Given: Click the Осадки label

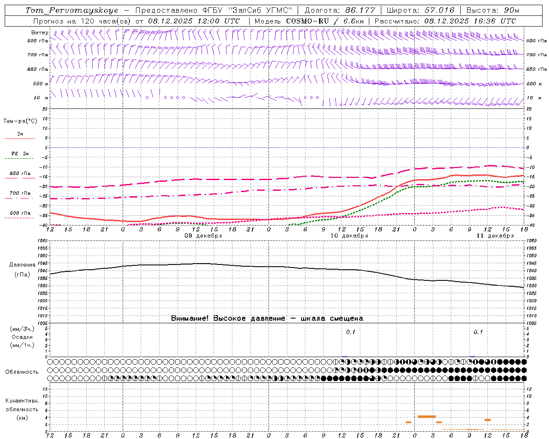Looking at the screenshot, I should click(x=22, y=337).
